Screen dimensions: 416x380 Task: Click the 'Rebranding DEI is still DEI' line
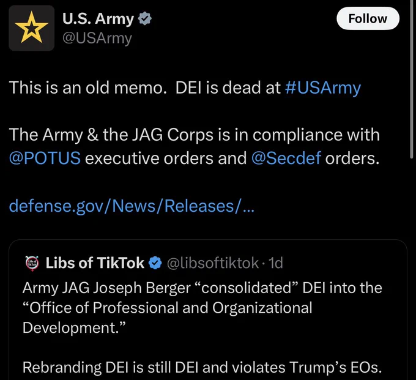pos(202,368)
